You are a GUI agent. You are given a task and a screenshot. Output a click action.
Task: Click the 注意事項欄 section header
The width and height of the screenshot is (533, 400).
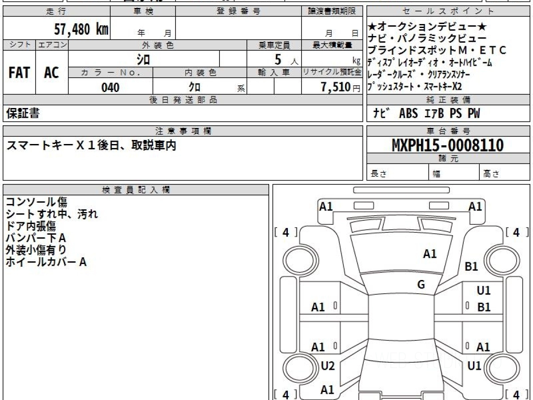coord(183,131)
